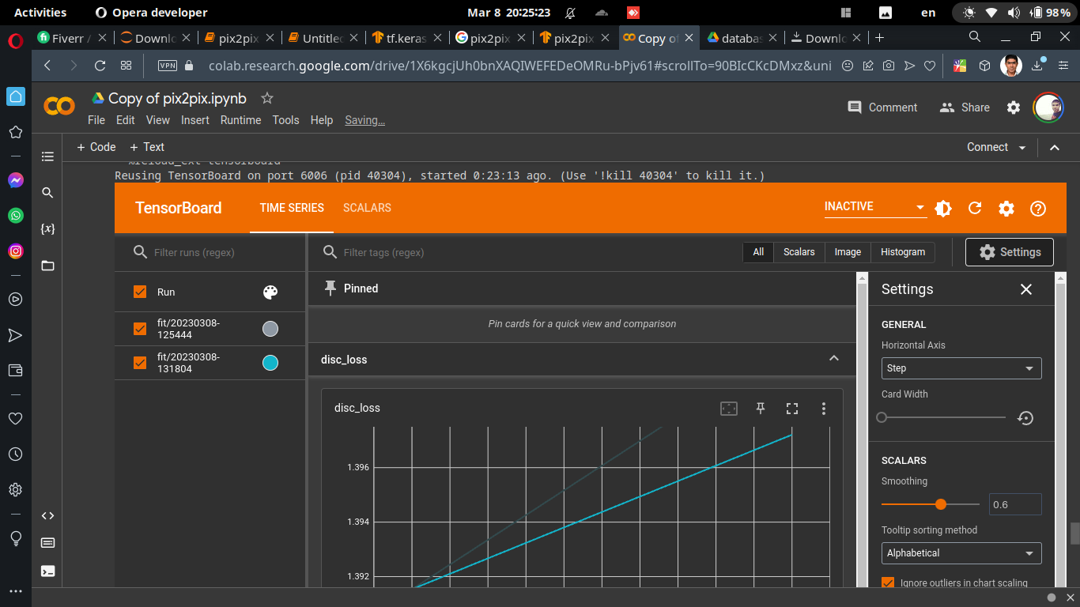
Task: Open TensorBoard help
Action: tap(1038, 208)
